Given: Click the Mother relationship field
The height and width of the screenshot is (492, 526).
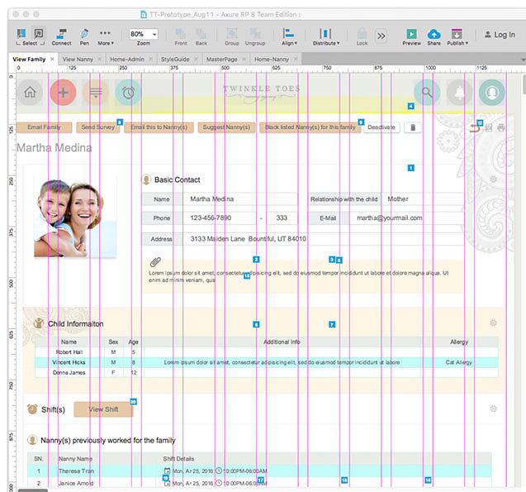Looking at the screenshot, I should coord(424,199).
